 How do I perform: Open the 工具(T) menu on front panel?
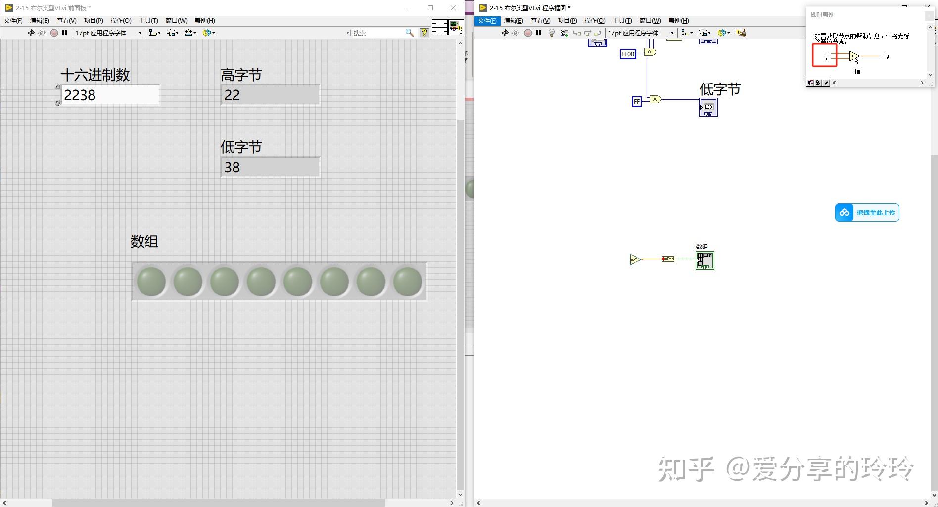147,20
